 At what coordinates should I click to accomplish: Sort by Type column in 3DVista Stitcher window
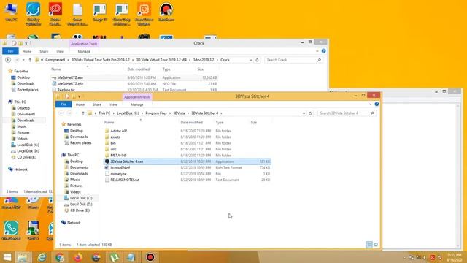(220, 123)
